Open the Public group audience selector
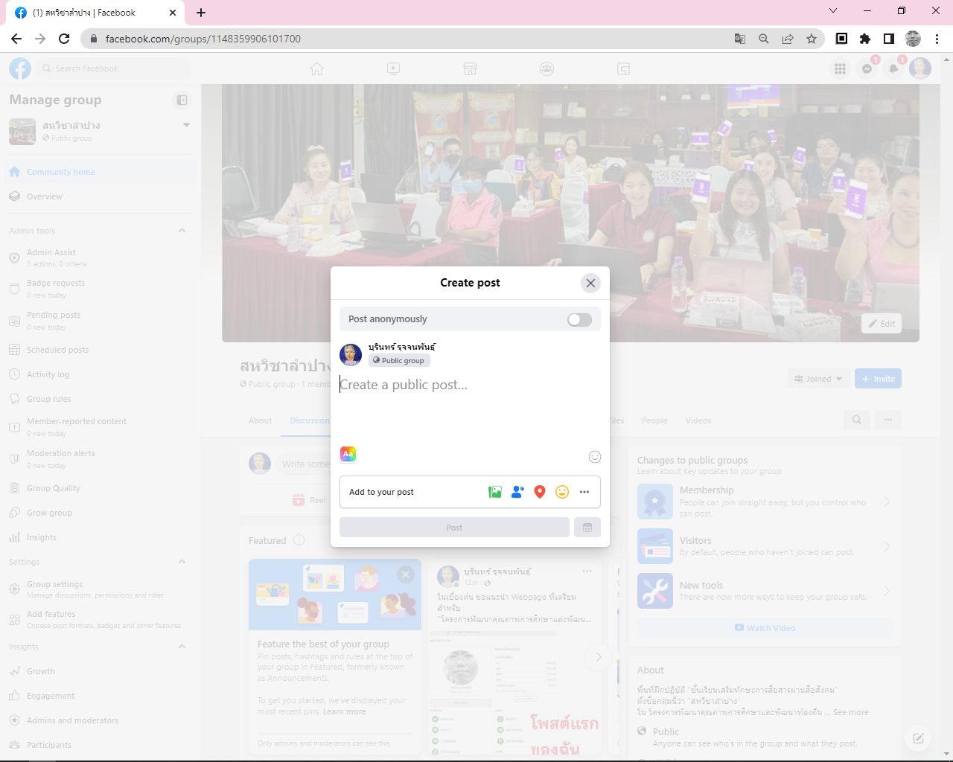This screenshot has width=953, height=762. [x=399, y=360]
